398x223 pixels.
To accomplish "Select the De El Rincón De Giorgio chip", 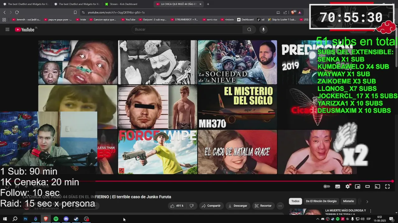I will (x=321, y=201).
